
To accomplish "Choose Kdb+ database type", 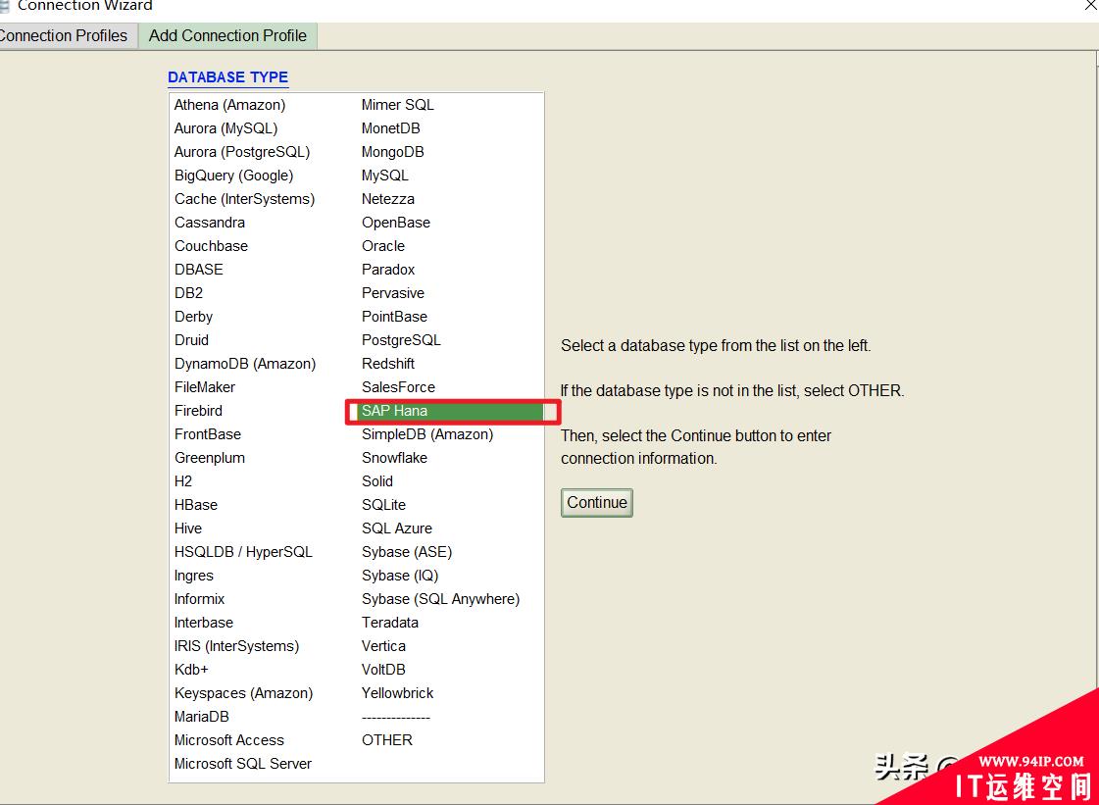I will 191,670.
